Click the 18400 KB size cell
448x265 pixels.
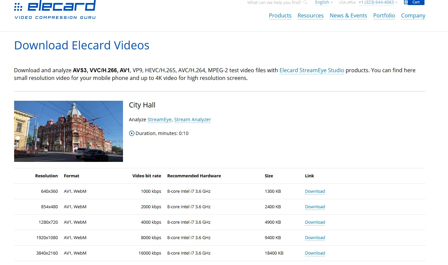pos(274,253)
